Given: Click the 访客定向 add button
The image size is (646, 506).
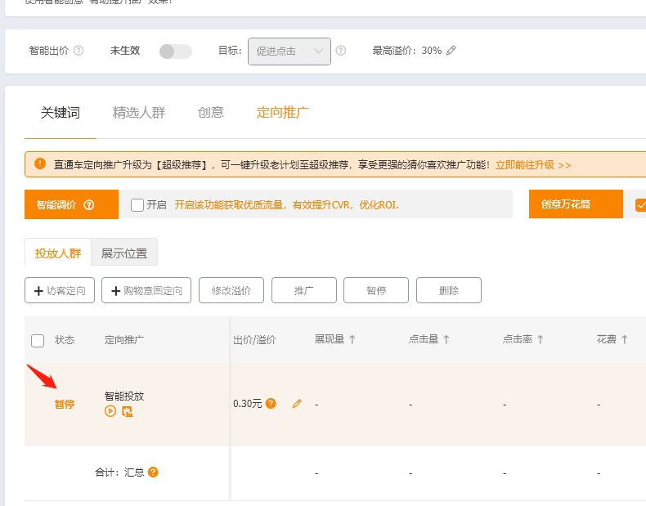Looking at the screenshot, I should (60, 290).
